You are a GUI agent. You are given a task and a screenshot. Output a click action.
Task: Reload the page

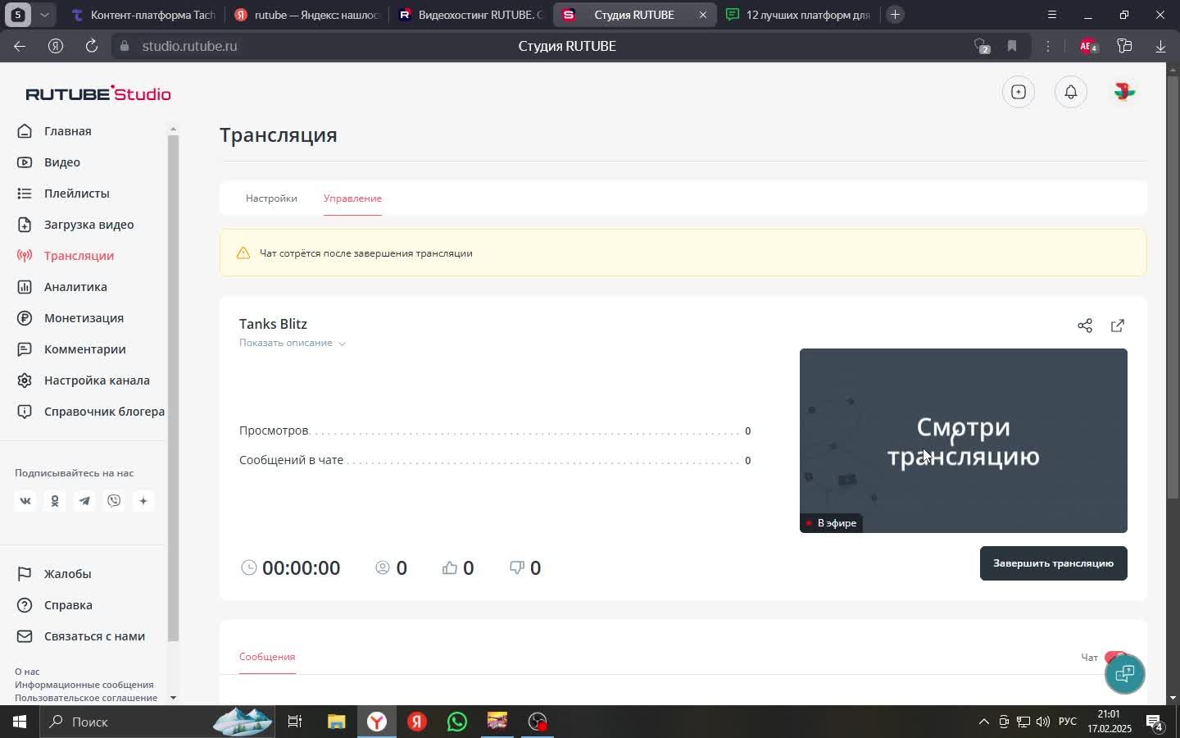92,46
